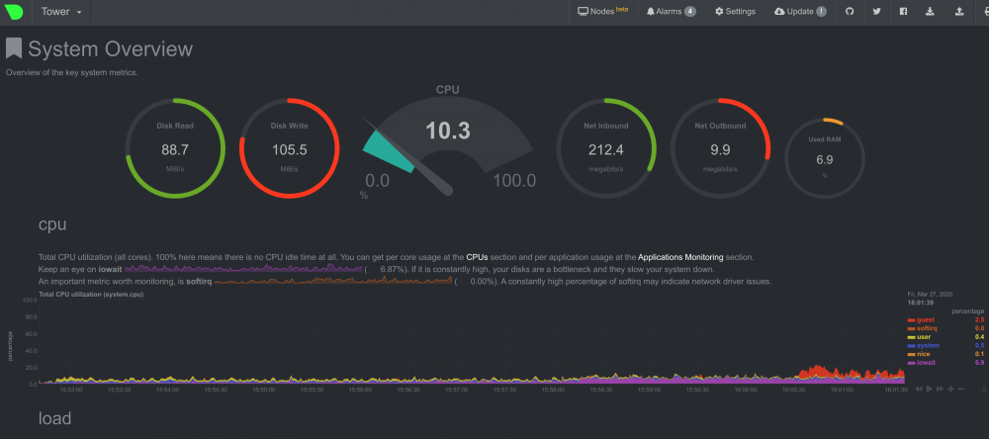Screen dimensions: 989x439
Task: Click the 'cpu' section heading
Action: point(52,223)
